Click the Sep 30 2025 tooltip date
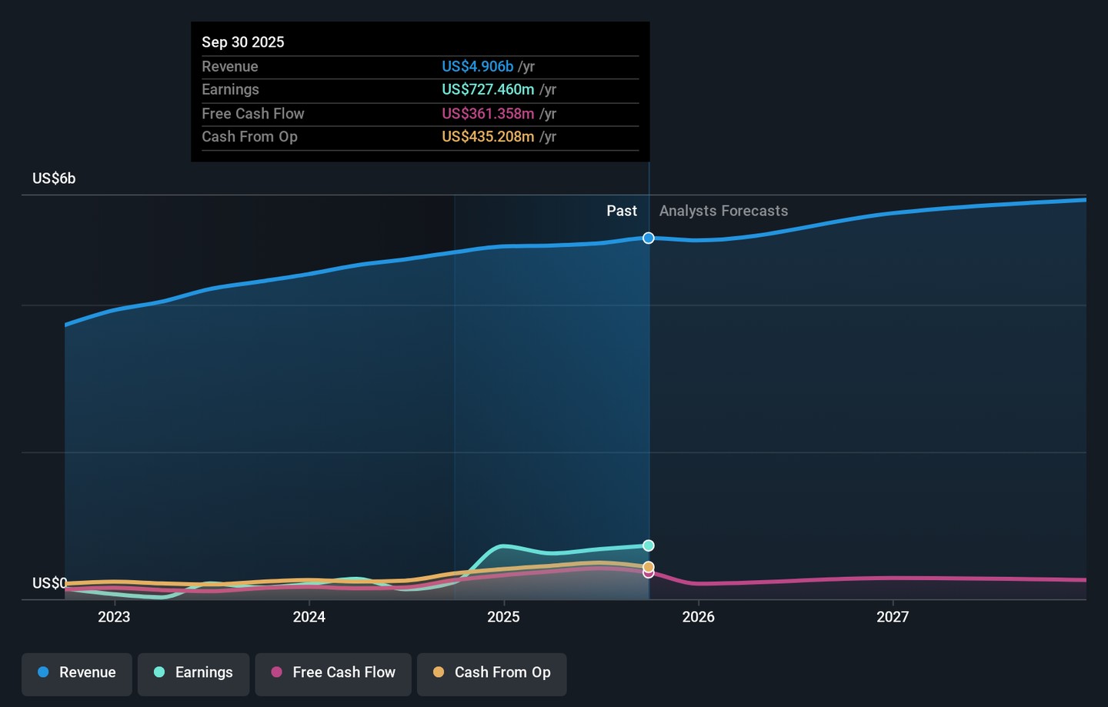The width and height of the screenshot is (1108, 707). point(243,42)
